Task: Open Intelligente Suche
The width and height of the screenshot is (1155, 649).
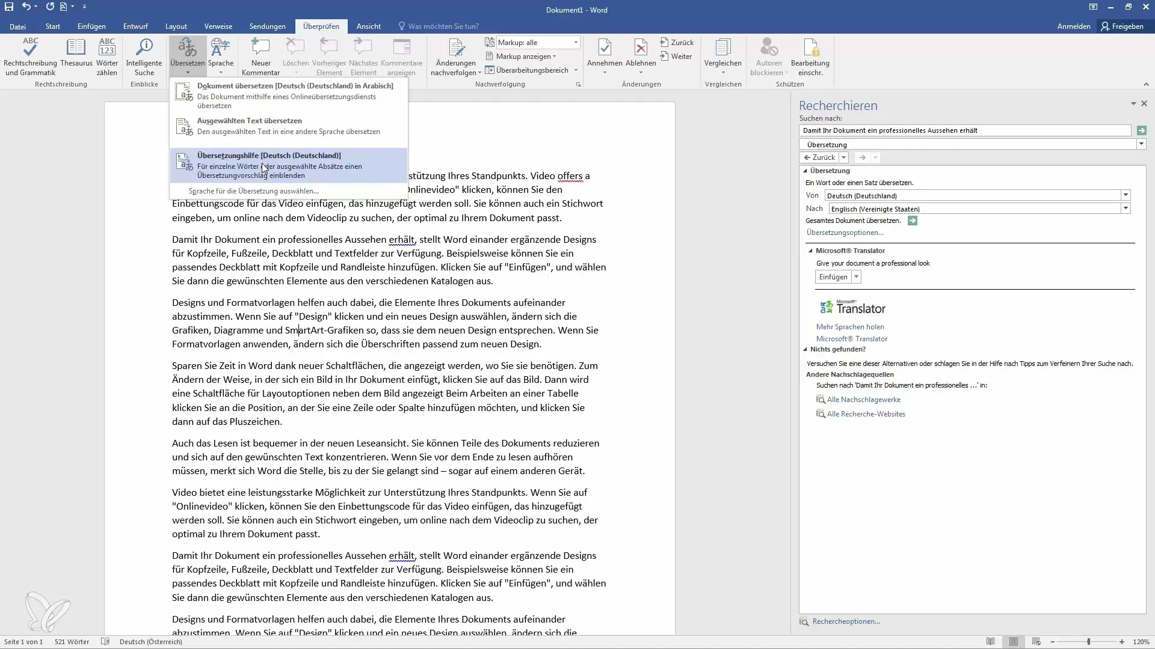Action: [x=144, y=56]
